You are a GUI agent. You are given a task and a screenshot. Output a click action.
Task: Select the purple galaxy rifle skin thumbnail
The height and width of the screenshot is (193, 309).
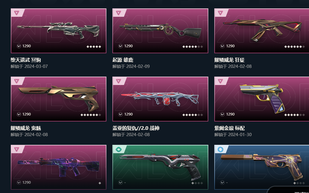pyautogui.click(x=58, y=167)
